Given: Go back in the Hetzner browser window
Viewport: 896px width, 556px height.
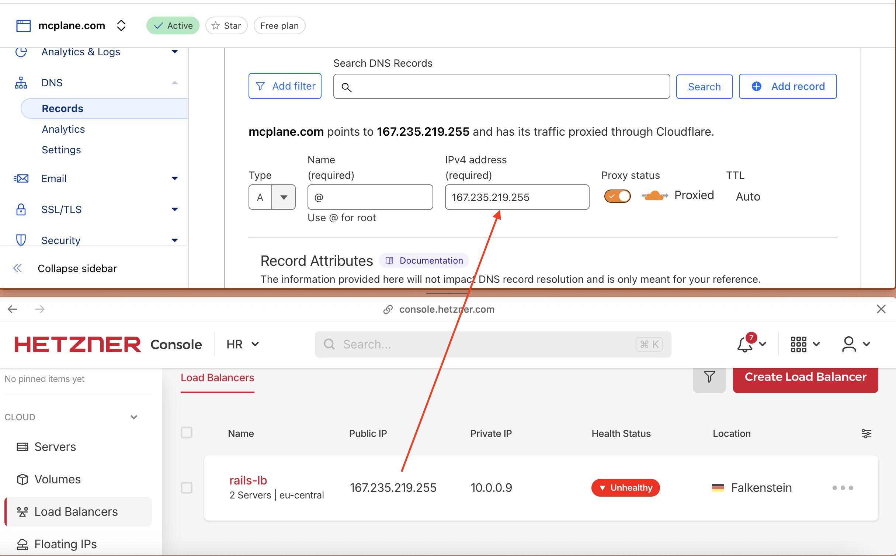Looking at the screenshot, I should coord(13,309).
